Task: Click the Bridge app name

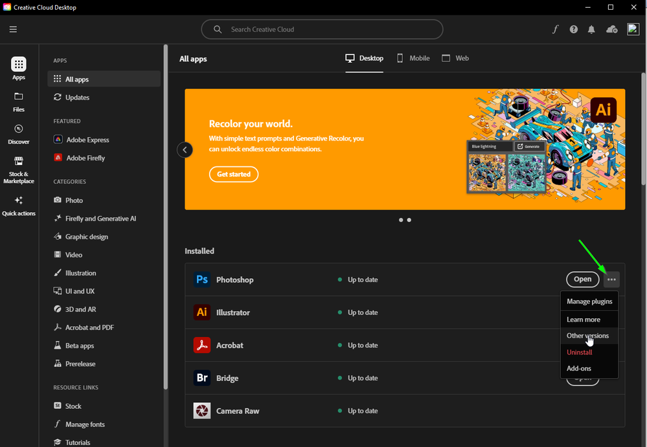Action: click(227, 378)
